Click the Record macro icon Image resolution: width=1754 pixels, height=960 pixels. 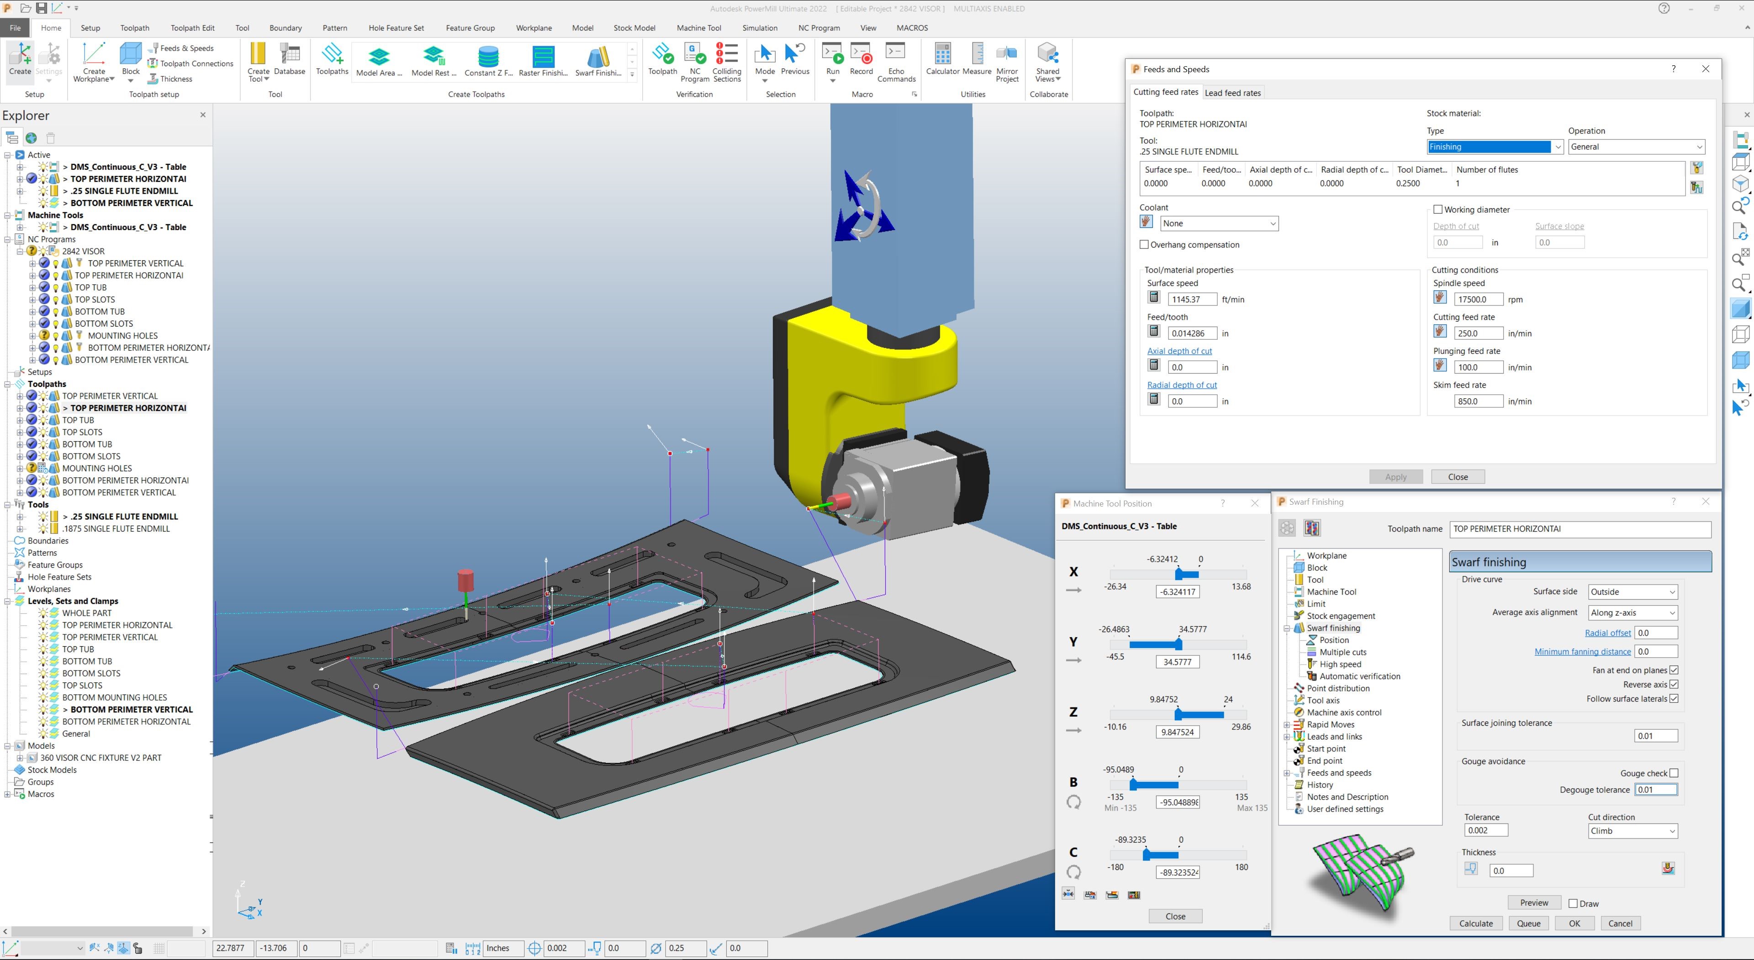[x=861, y=59]
